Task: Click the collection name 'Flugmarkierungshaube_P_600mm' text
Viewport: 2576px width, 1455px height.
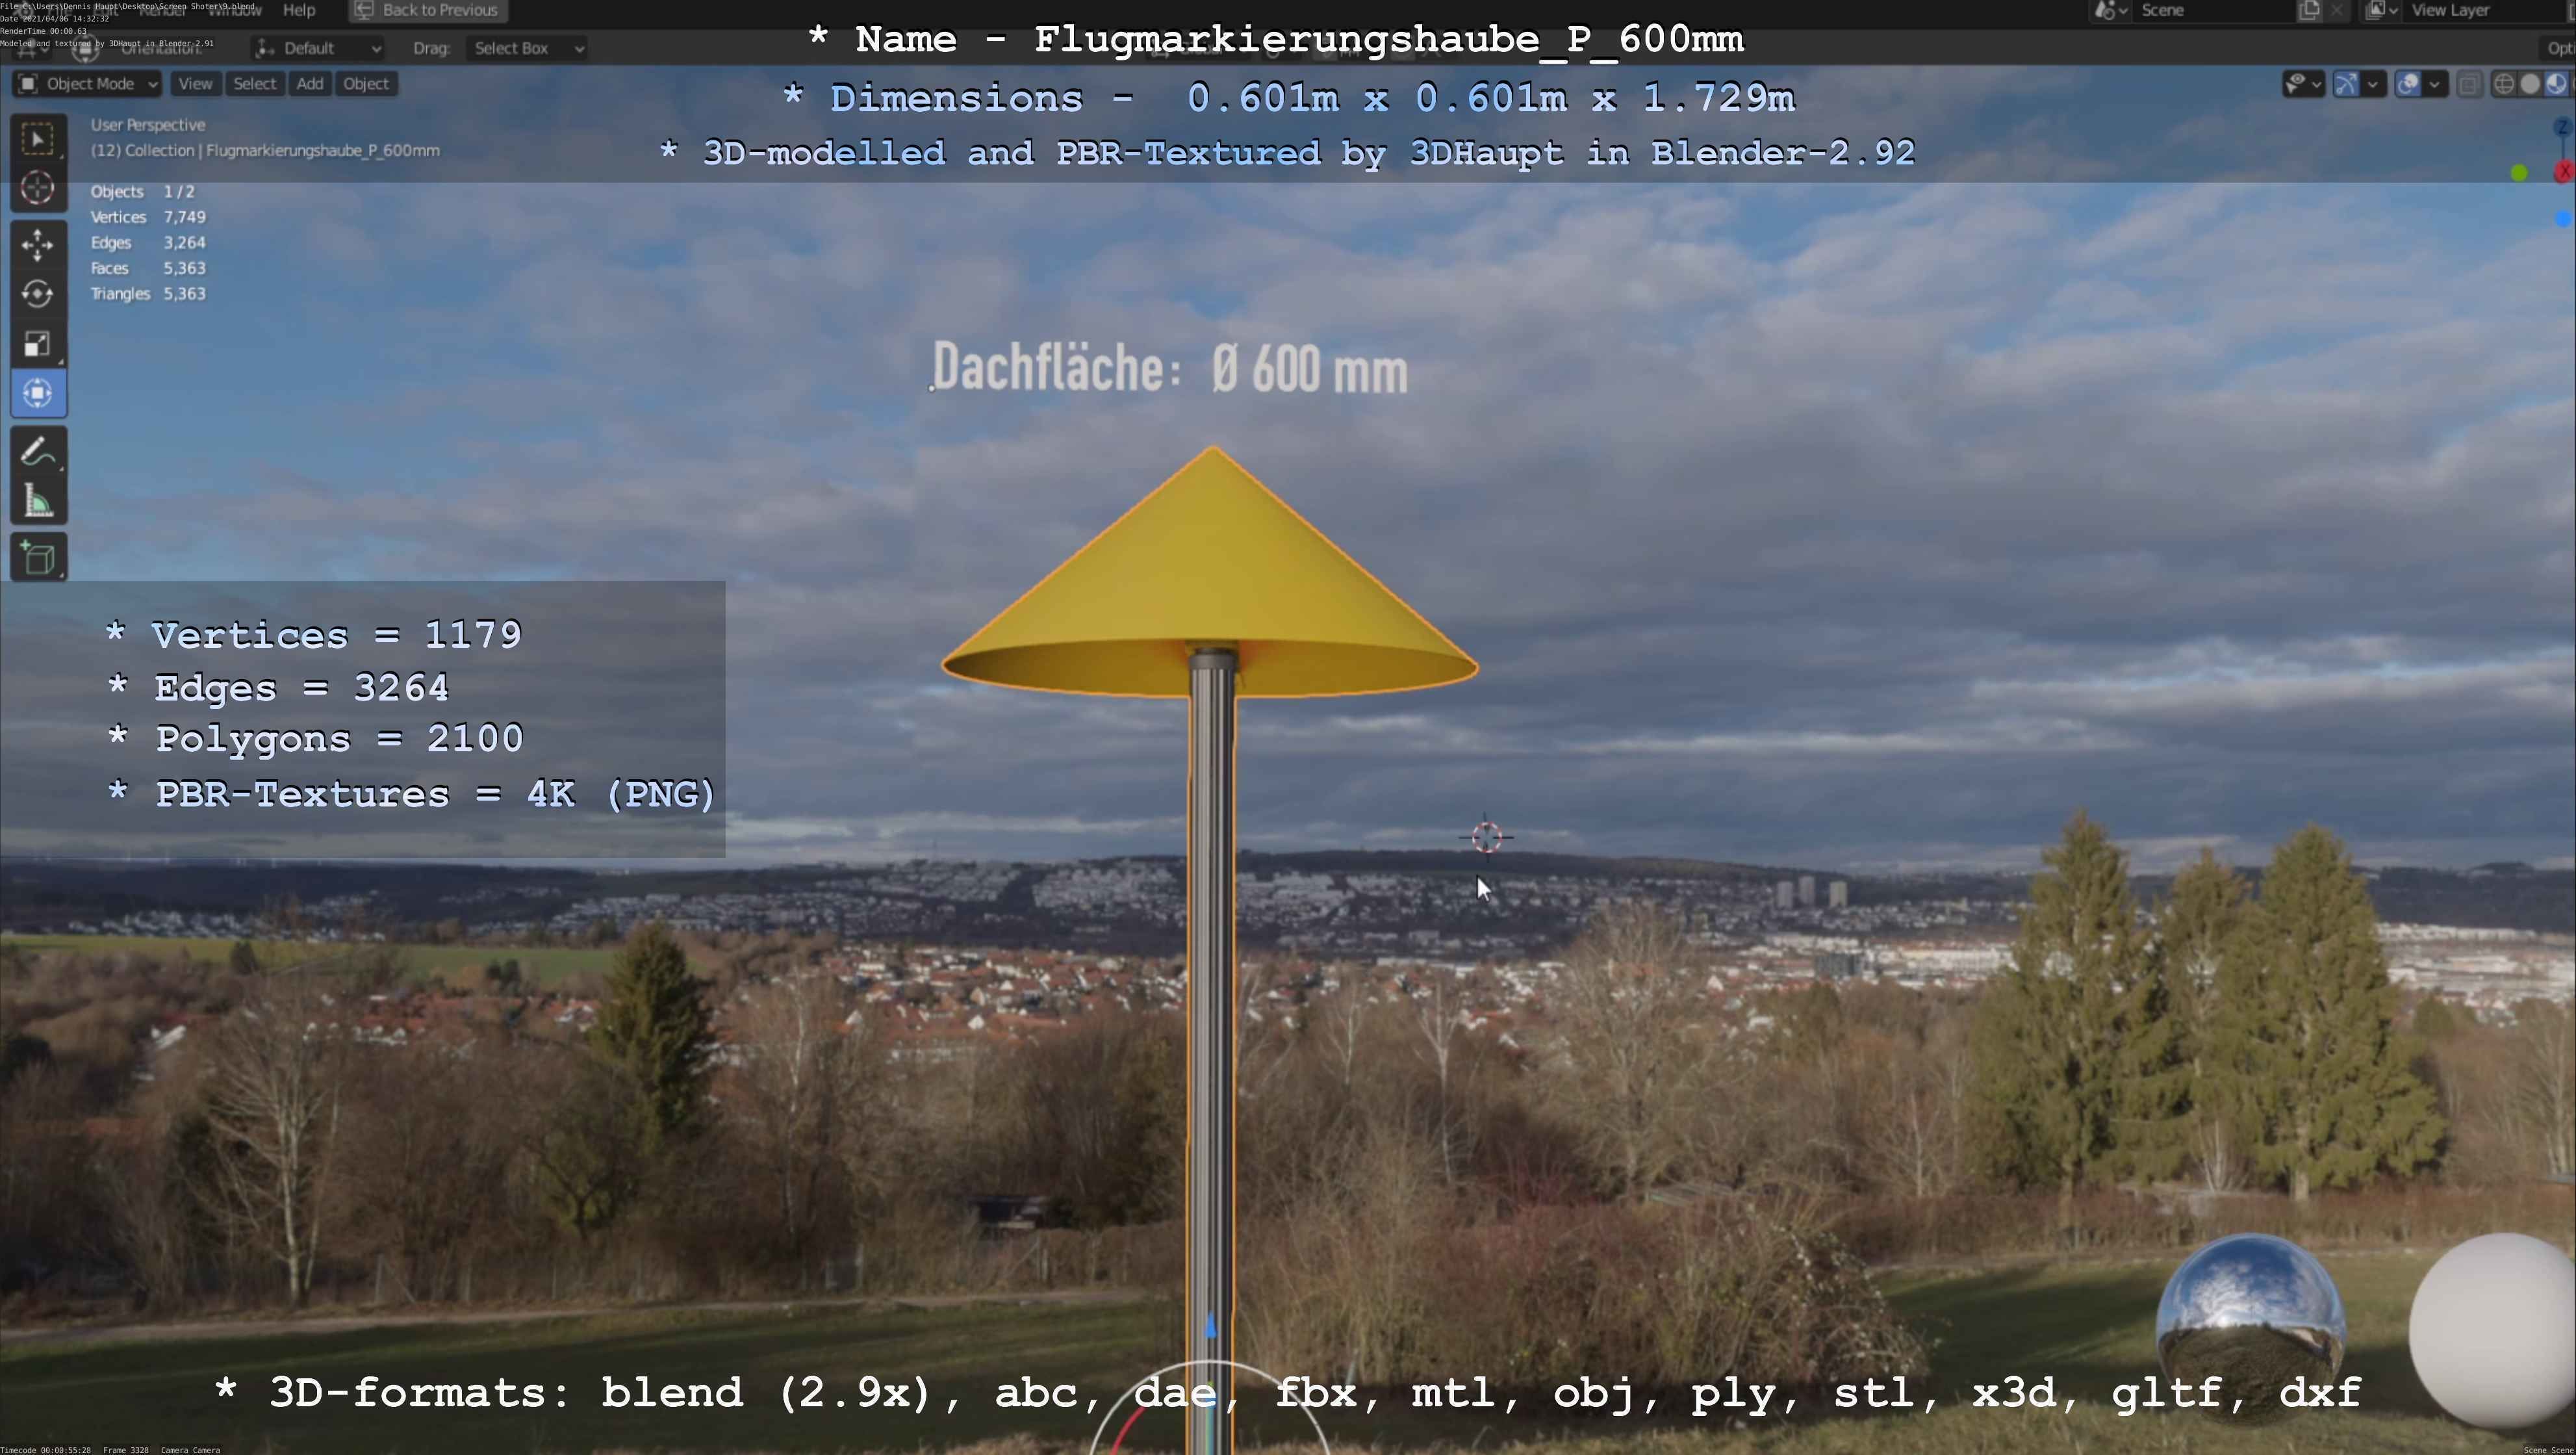Action: click(322, 151)
